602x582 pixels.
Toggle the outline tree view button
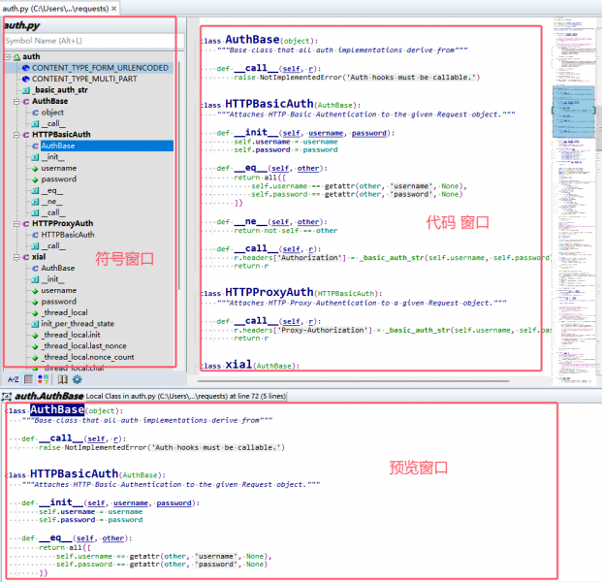[x=28, y=379]
